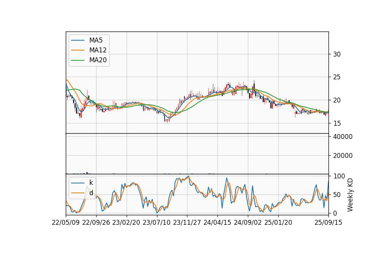The height and width of the screenshot is (262, 365).
Task: Click the price axis value 15
Action: point(337,123)
